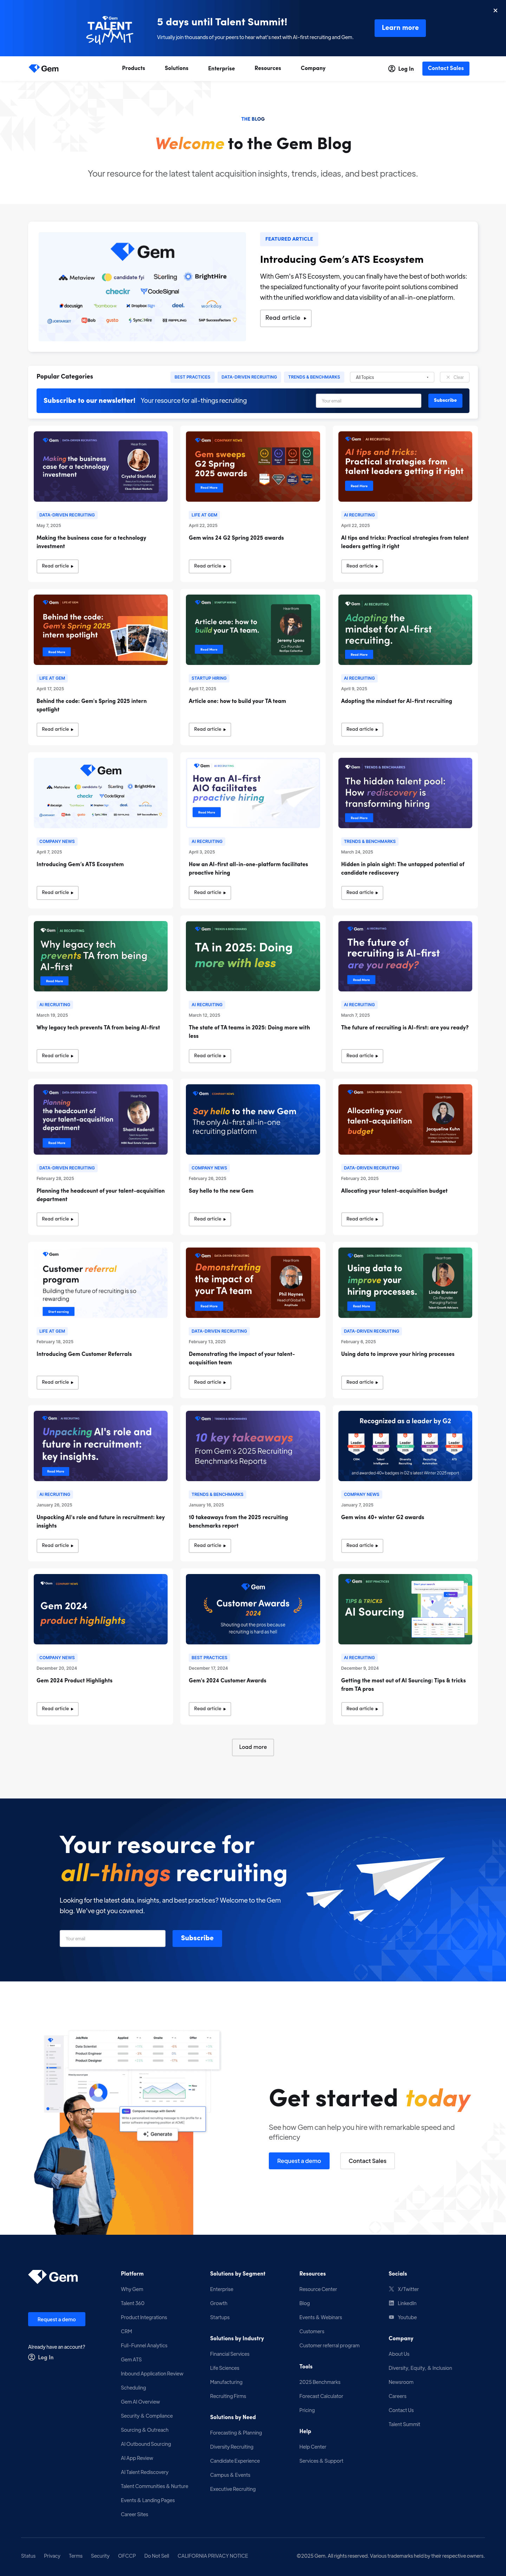The image size is (506, 2576).
Task: Open The hidden talent pool thumbnail
Action: (x=405, y=793)
